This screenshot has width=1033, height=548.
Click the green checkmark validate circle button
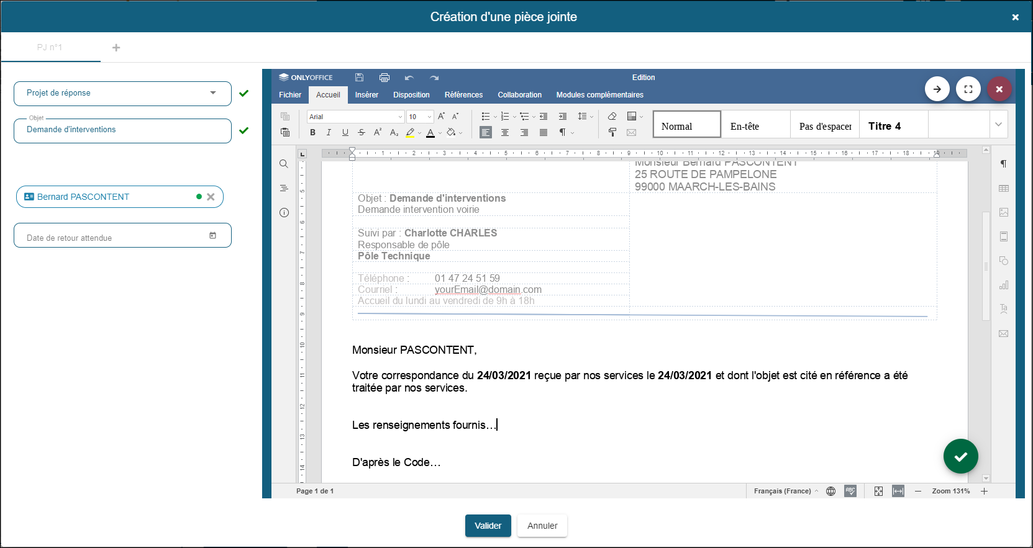tap(960, 456)
